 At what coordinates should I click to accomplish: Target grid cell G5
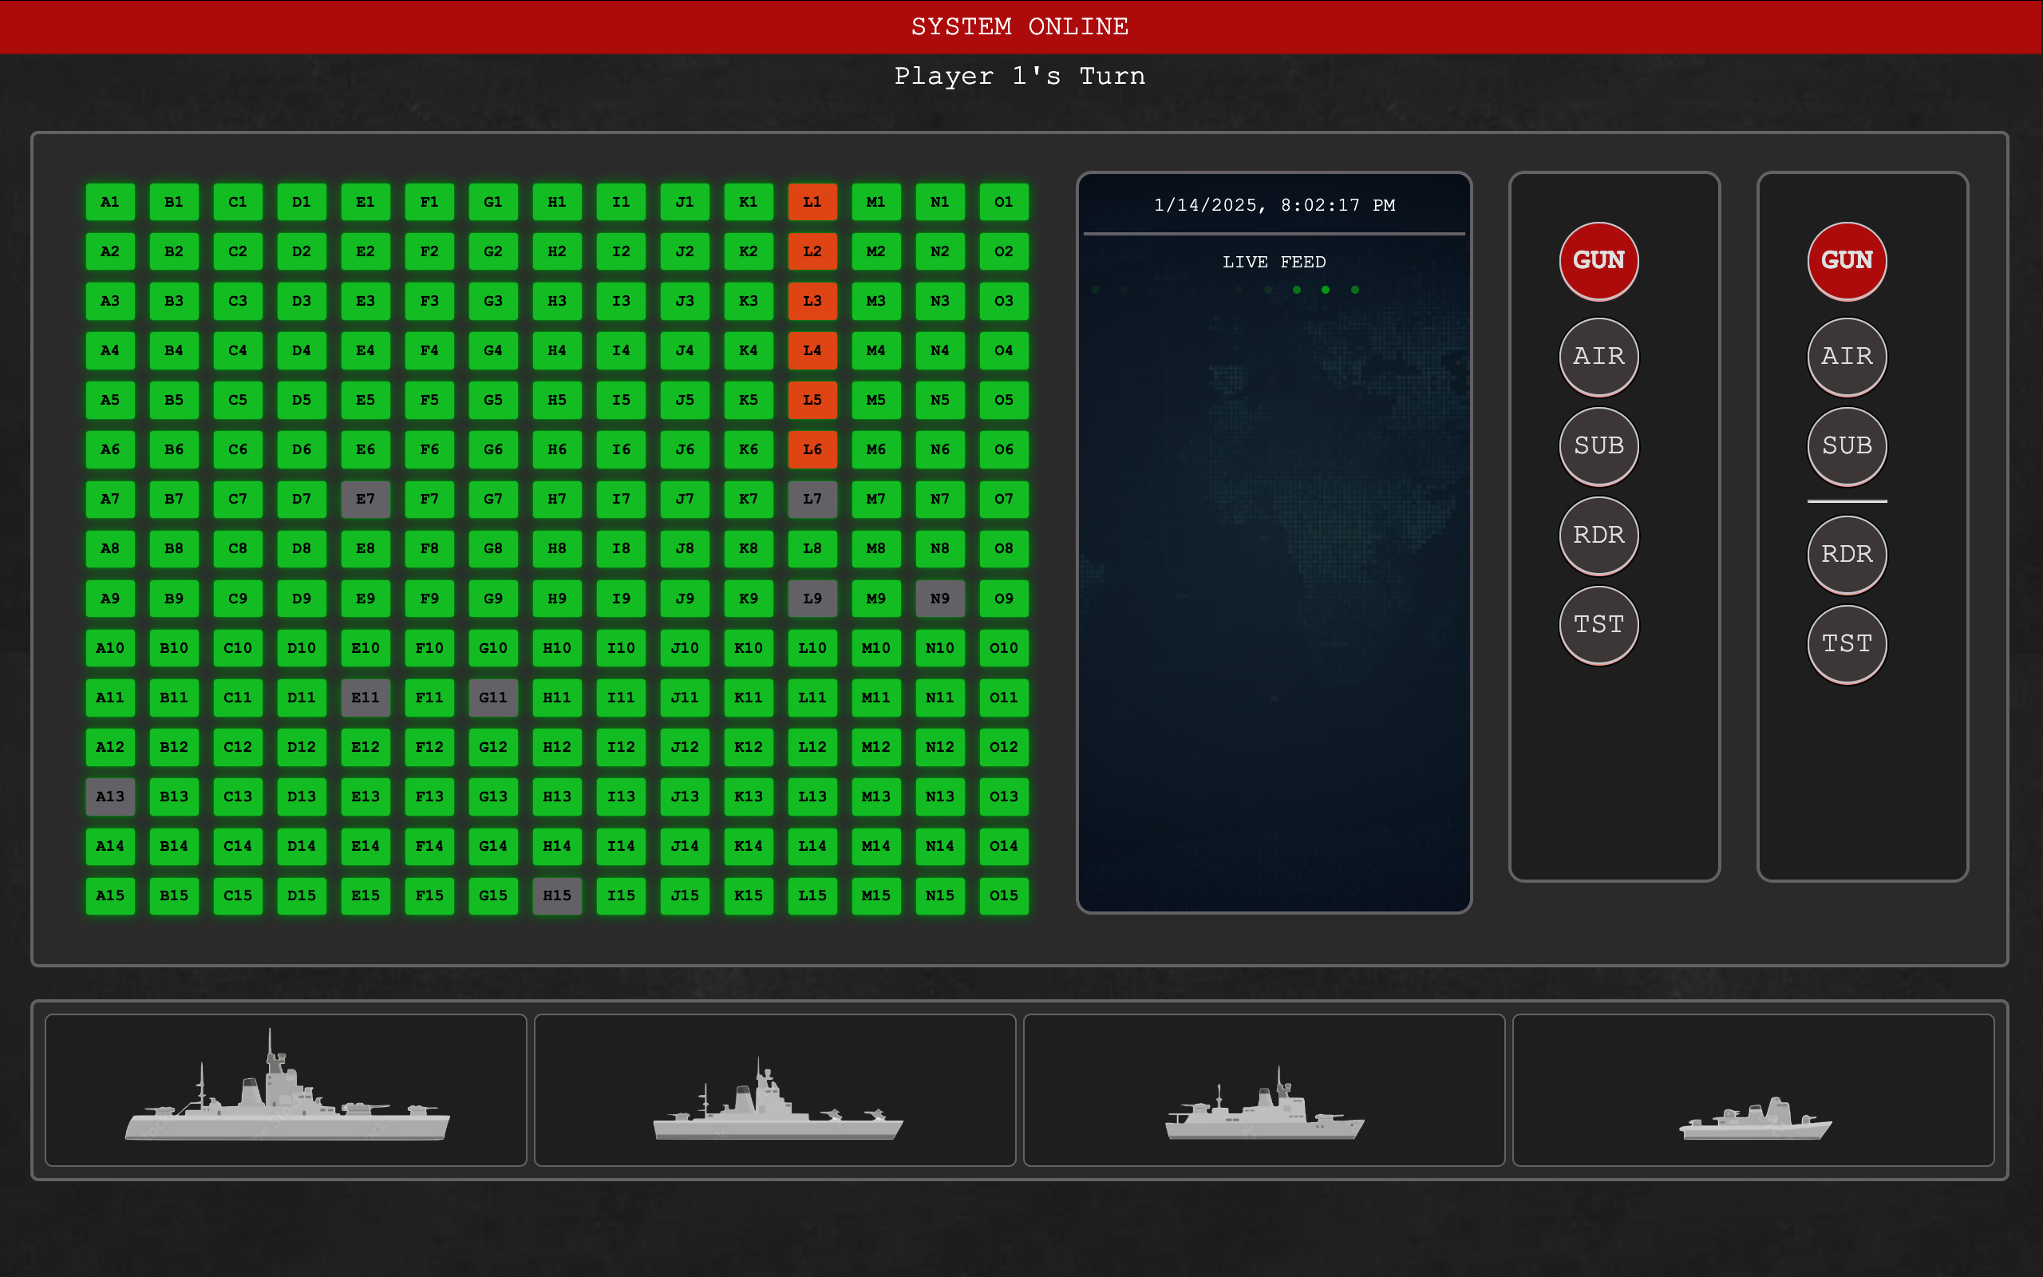pyautogui.click(x=493, y=401)
